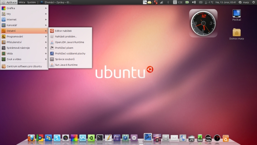
Task: Click the music note dock icon
Action: click(182, 138)
